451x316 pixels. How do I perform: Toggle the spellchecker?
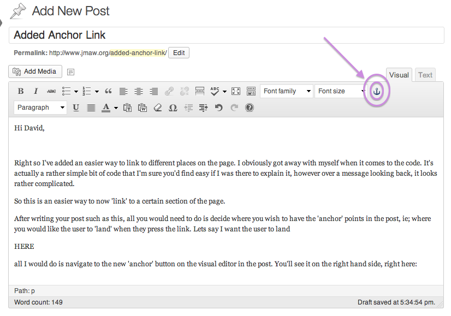pos(215,92)
